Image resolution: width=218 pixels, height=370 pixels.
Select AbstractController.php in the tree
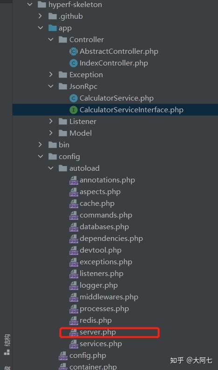(x=119, y=51)
